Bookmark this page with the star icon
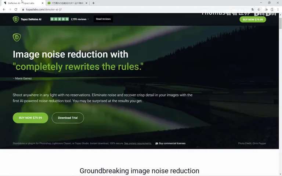This screenshot has height=176, width=282. click(258, 10)
